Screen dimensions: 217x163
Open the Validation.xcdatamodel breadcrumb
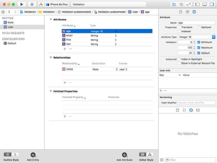tap(110, 12)
